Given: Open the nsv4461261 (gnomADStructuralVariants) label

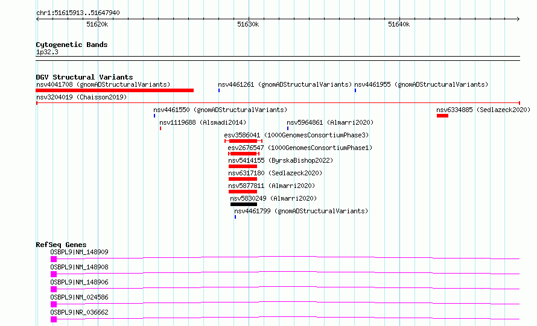Looking at the screenshot, I should 285,84.
